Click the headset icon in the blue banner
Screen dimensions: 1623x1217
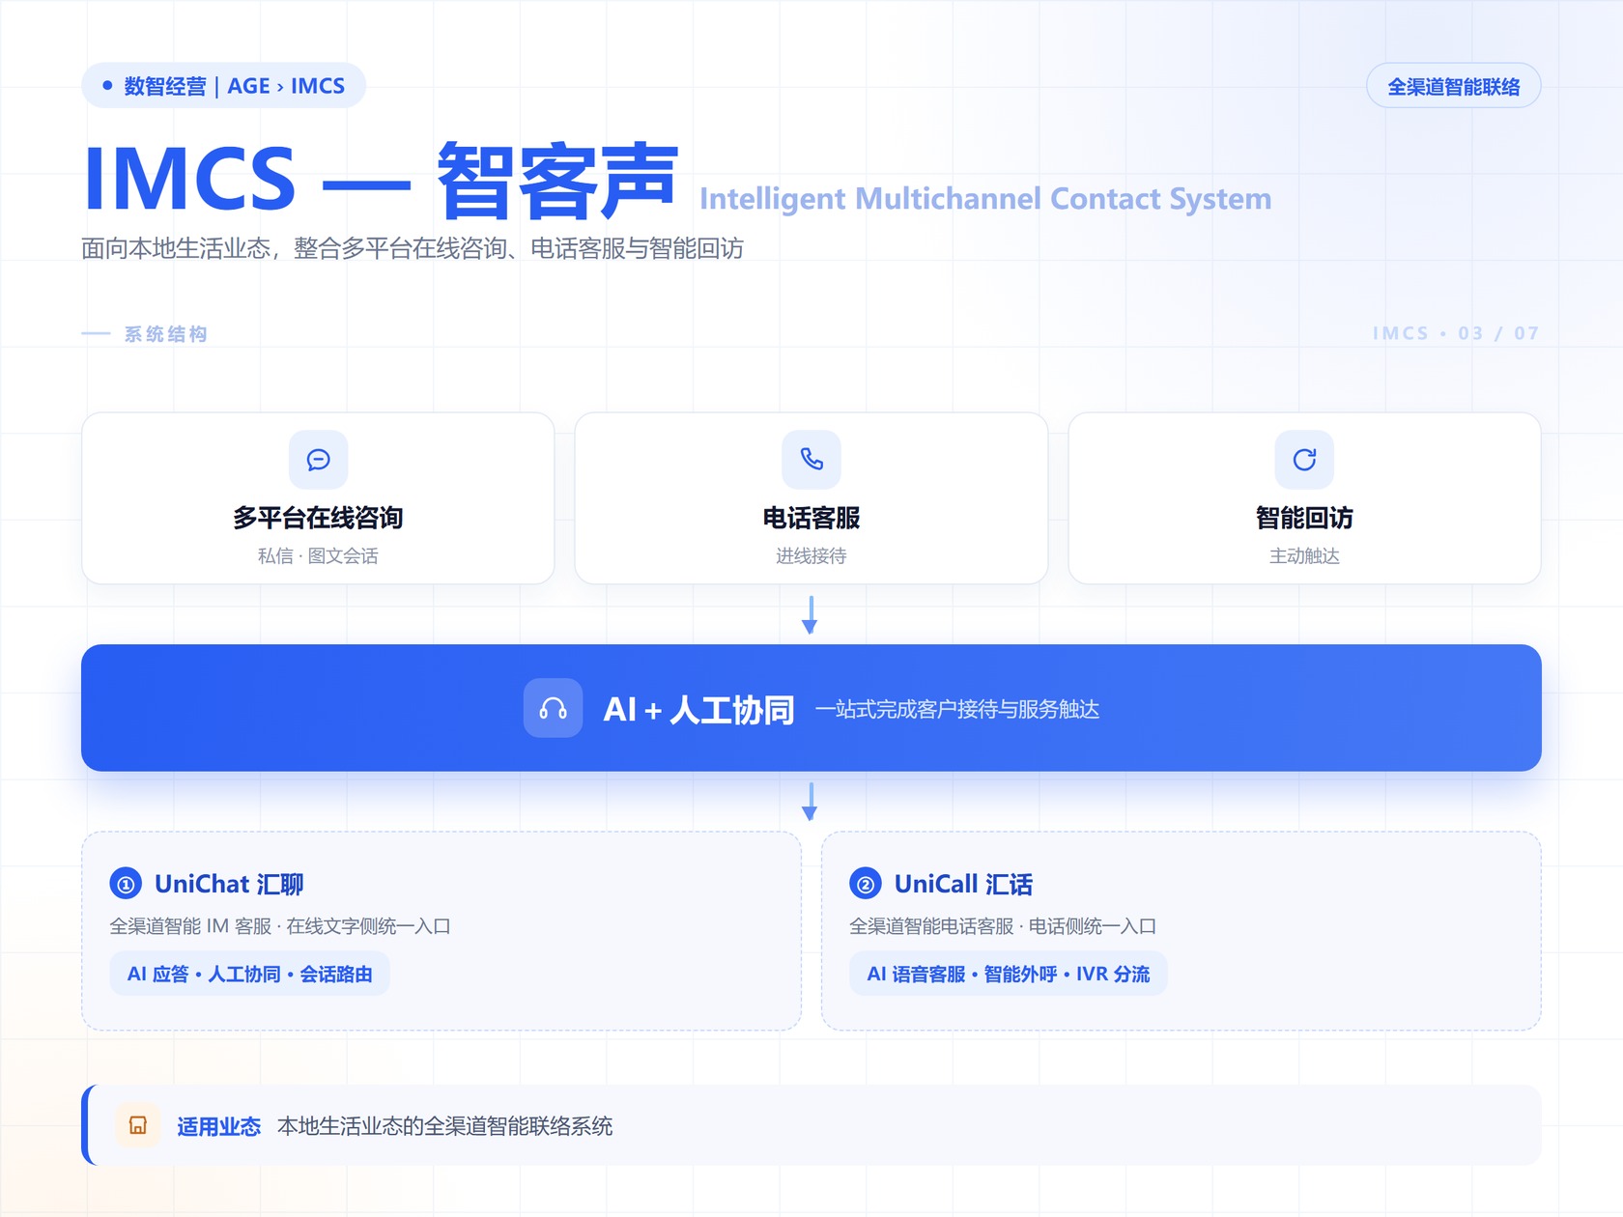(553, 709)
